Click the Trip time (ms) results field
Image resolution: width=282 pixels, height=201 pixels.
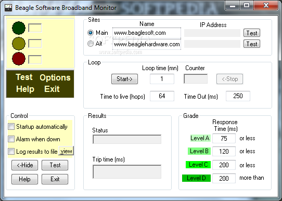coord(127,172)
